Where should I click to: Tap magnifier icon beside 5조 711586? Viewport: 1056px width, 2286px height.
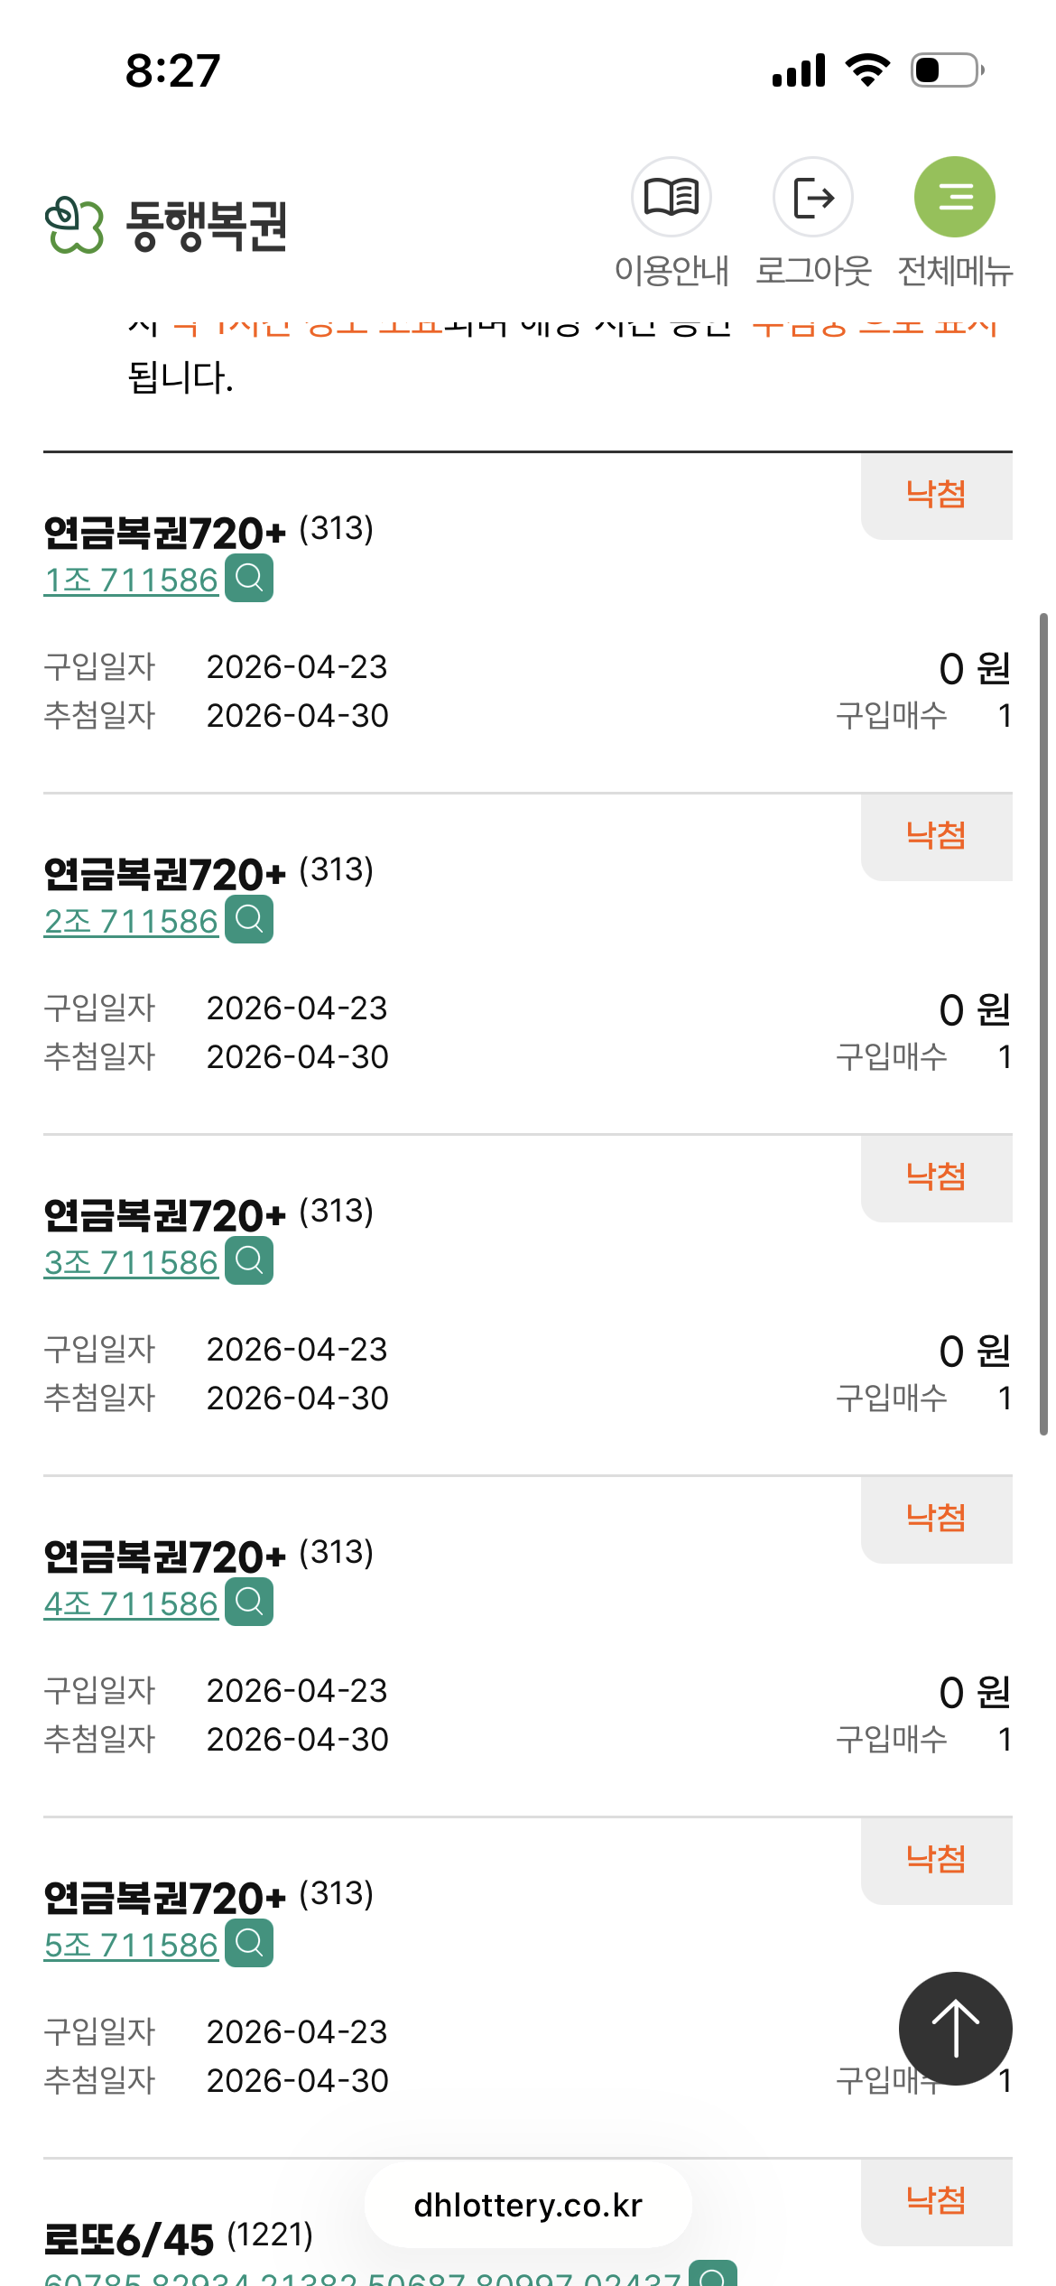249,1943
